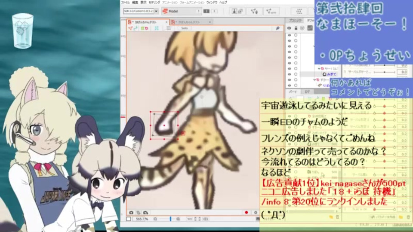Close the active かばんちゃんテスト tab
Image resolution: width=413 pixels, height=232 pixels.
pyautogui.click(x=166, y=22)
